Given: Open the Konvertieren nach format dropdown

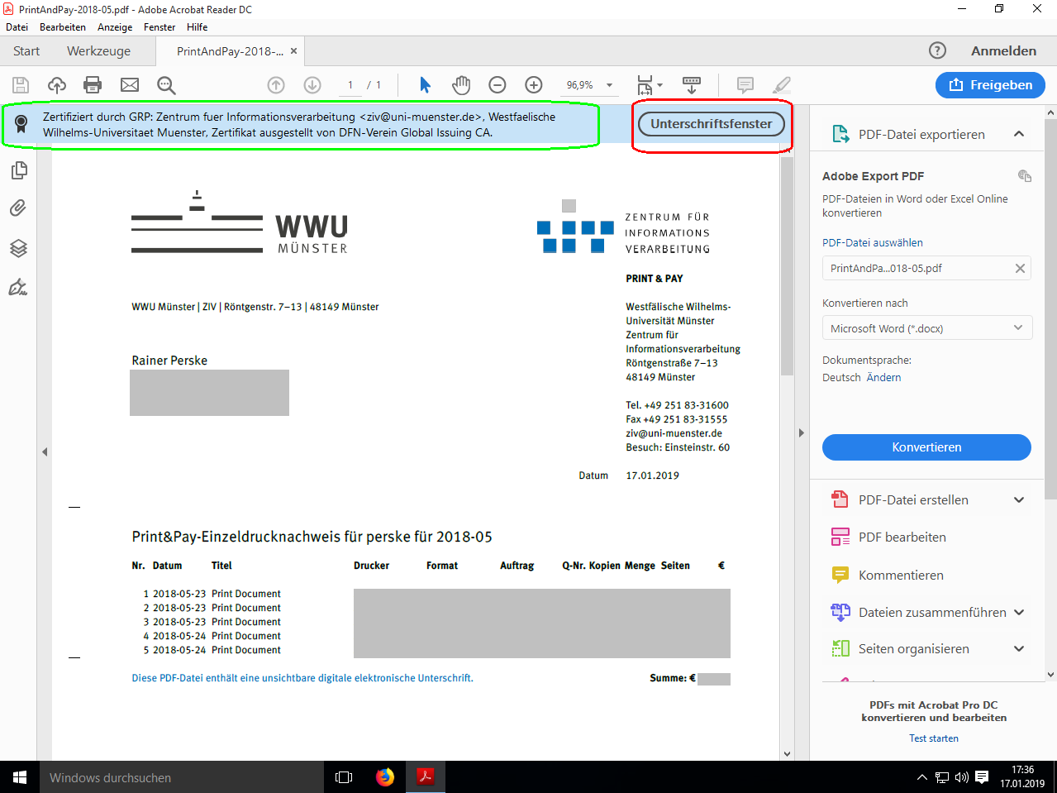Looking at the screenshot, I should tap(926, 328).
